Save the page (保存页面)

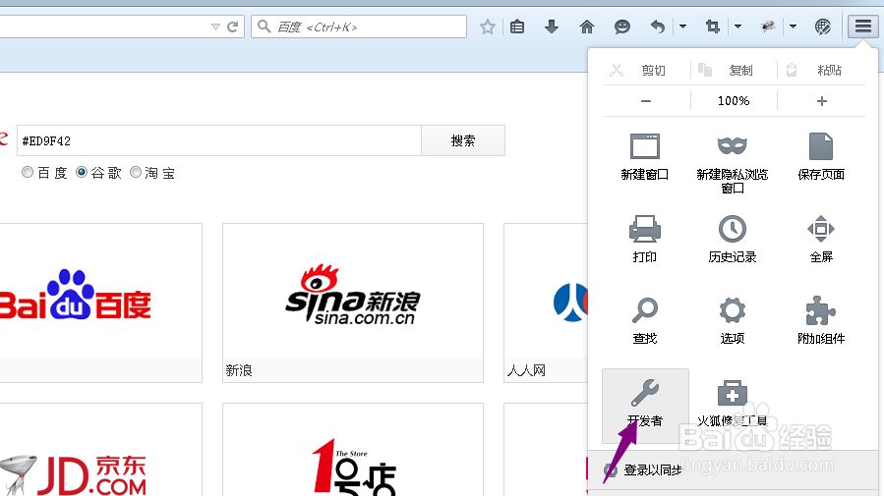[x=821, y=156]
